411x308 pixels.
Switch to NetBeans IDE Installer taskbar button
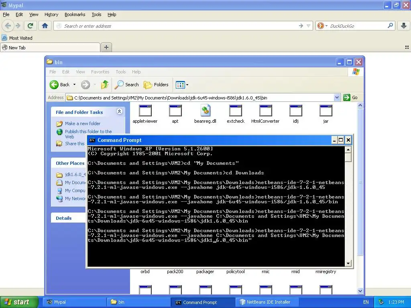click(268, 302)
